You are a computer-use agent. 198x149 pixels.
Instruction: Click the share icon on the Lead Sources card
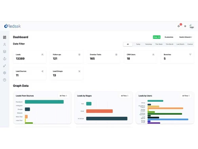click(42, 71)
